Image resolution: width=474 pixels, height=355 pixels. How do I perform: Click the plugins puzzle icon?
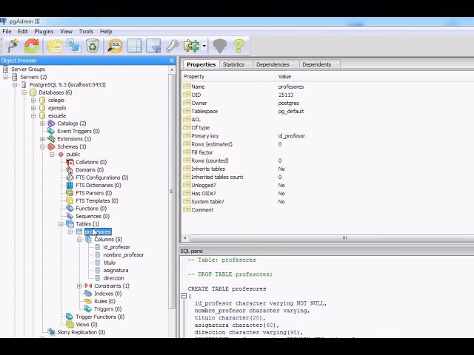pos(191,46)
